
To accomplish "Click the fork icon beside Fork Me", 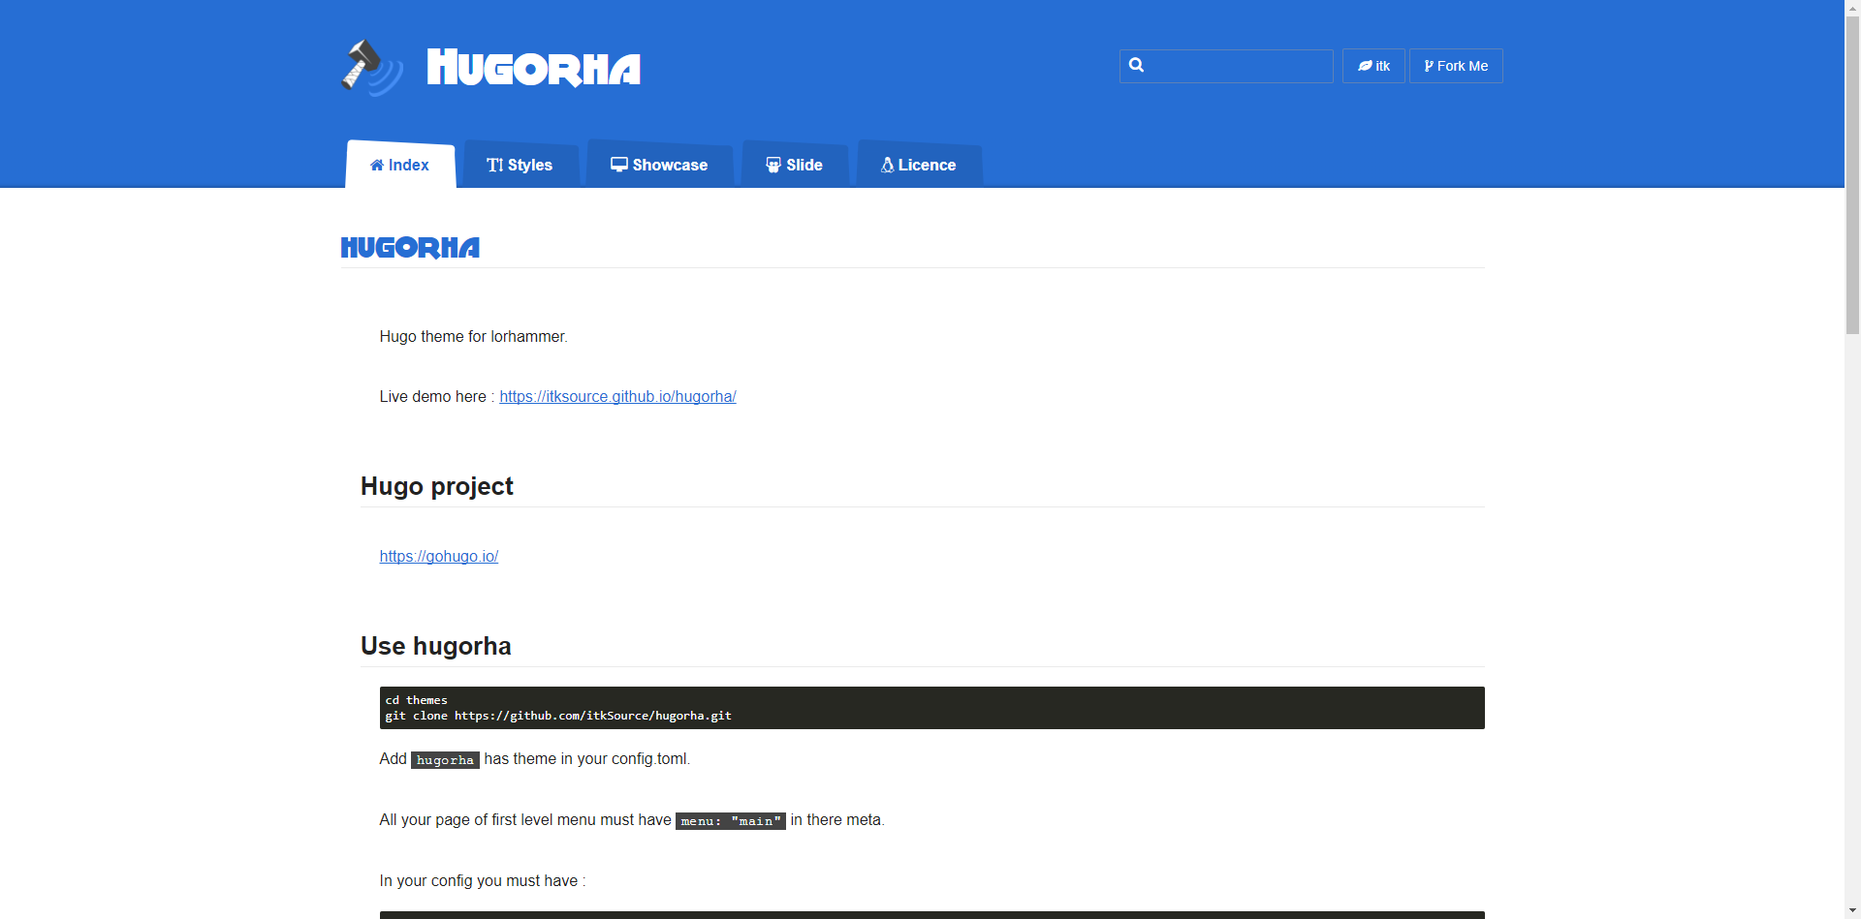I will click(1429, 66).
